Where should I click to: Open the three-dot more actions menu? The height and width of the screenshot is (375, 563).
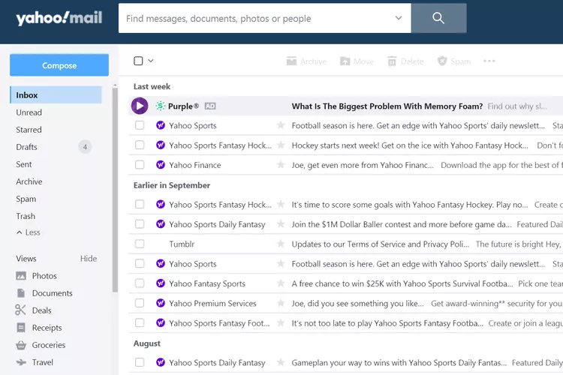click(489, 61)
